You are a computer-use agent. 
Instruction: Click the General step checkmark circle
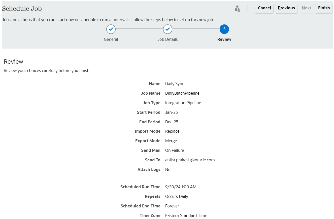pos(111,29)
